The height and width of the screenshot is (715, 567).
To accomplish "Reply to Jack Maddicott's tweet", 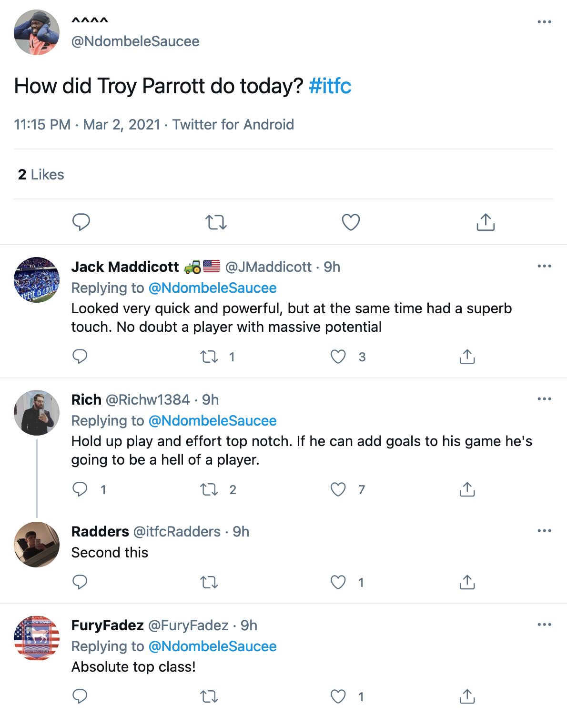I will (80, 357).
